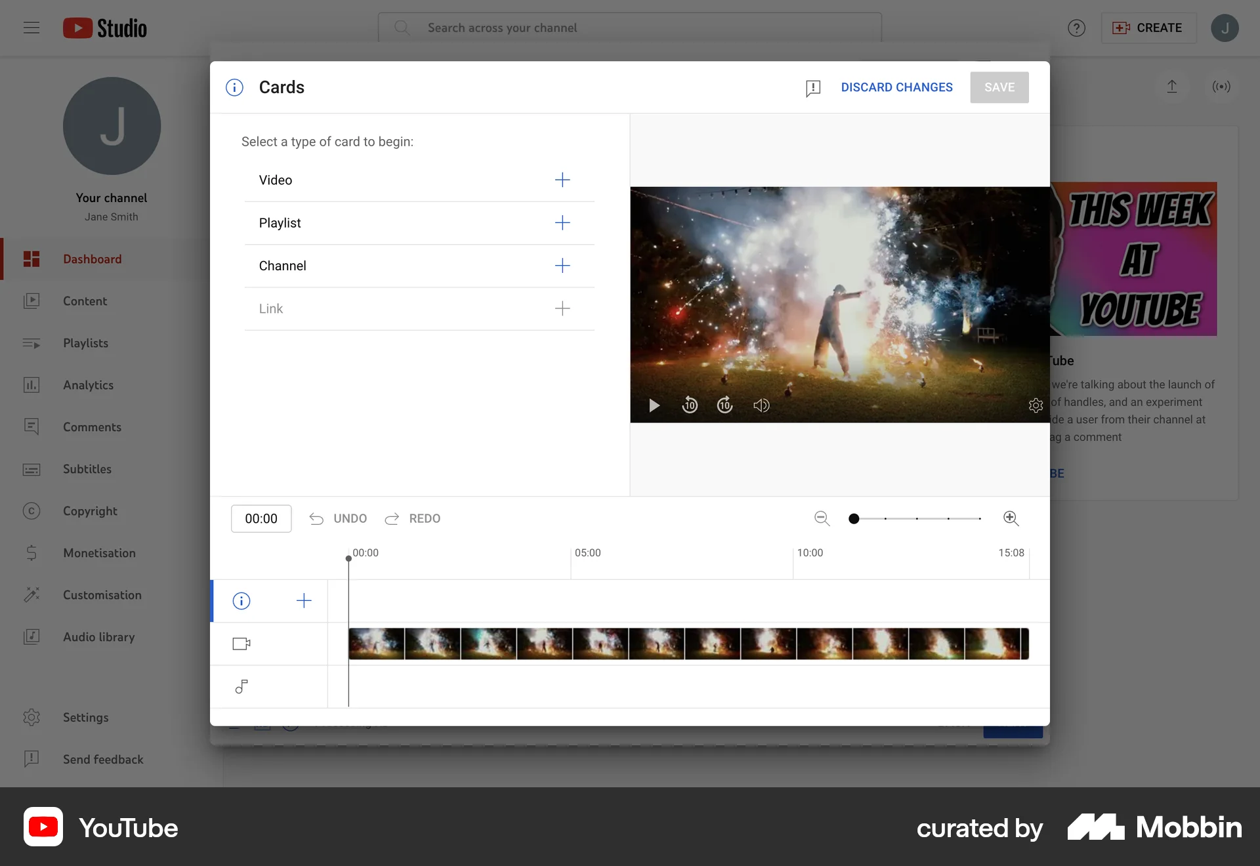The width and height of the screenshot is (1260, 866).
Task: Go to the Content section
Action: (x=85, y=301)
